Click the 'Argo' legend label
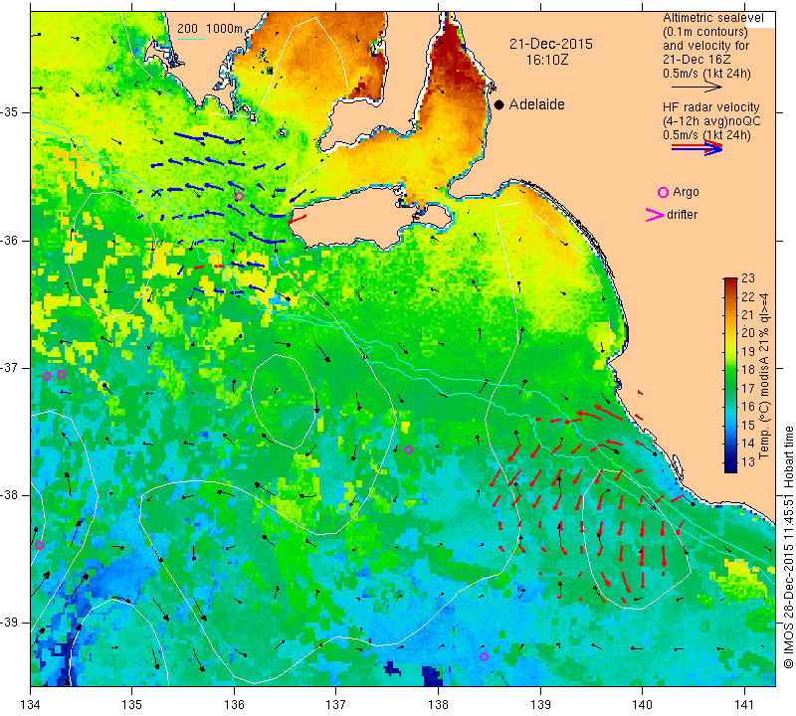The height and width of the screenshot is (716, 796). click(x=686, y=192)
